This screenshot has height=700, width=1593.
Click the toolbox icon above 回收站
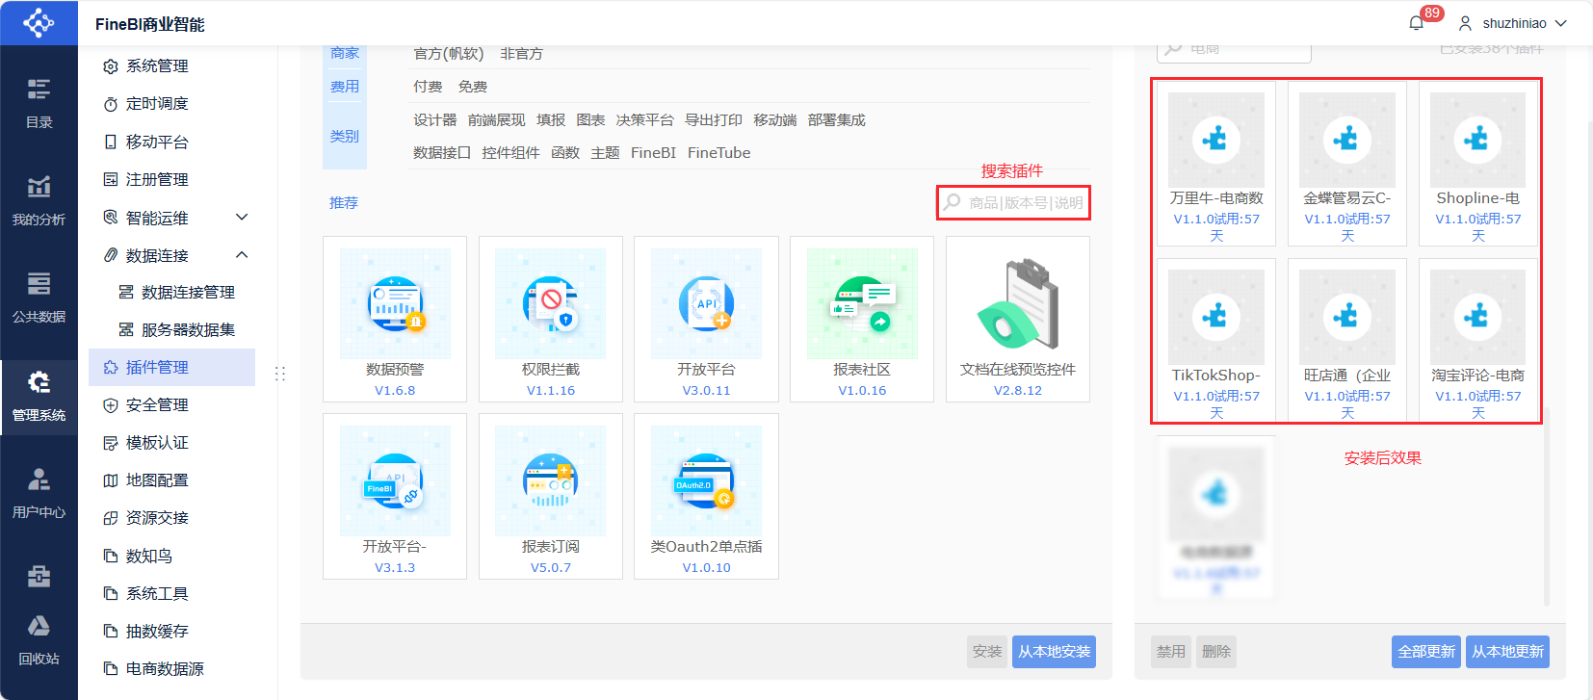point(39,576)
